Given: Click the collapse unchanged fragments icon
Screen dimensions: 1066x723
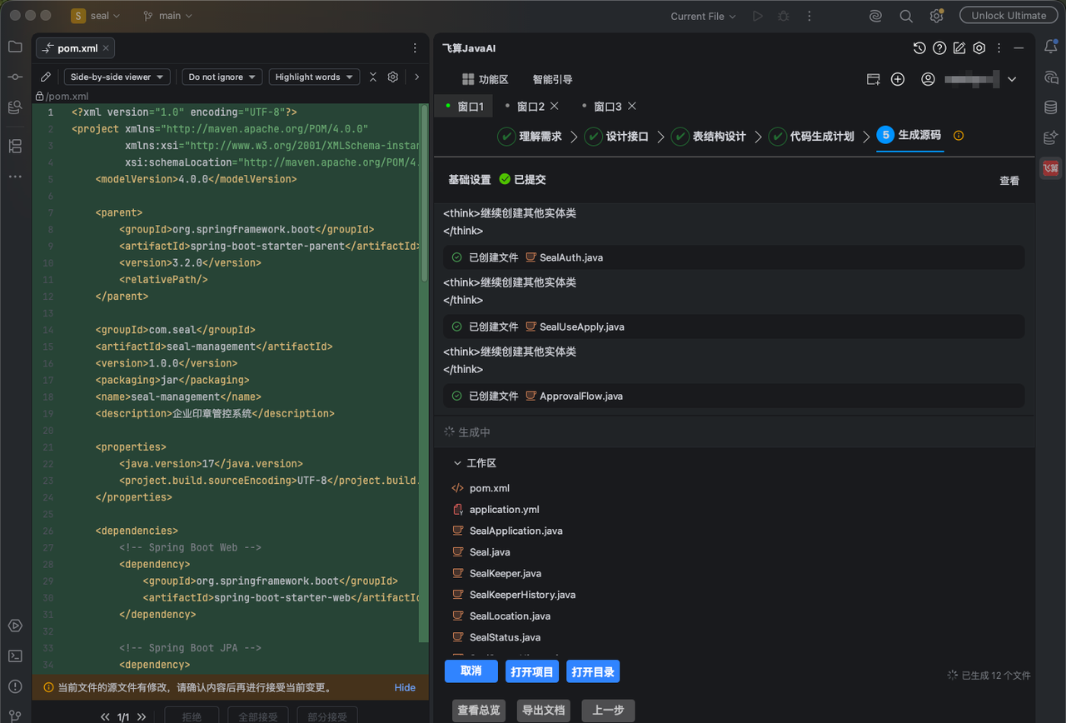Looking at the screenshot, I should click(x=372, y=77).
